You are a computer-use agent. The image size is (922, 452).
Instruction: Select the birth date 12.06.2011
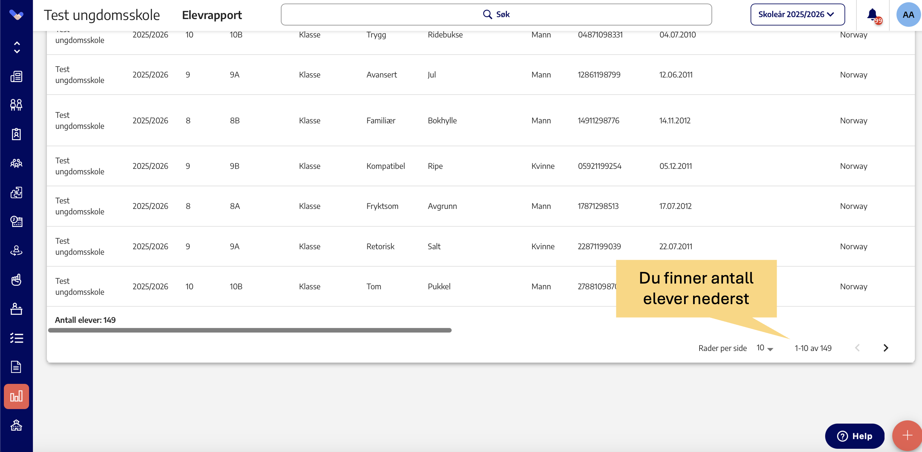pyautogui.click(x=676, y=75)
